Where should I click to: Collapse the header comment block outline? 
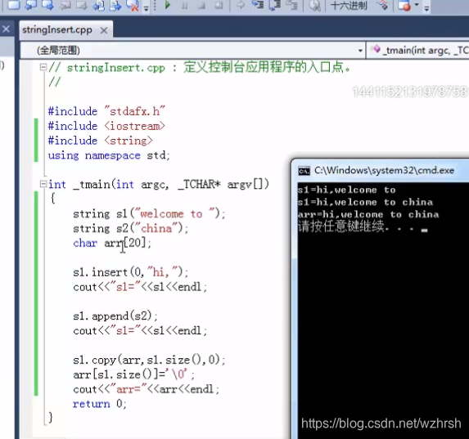(43, 67)
